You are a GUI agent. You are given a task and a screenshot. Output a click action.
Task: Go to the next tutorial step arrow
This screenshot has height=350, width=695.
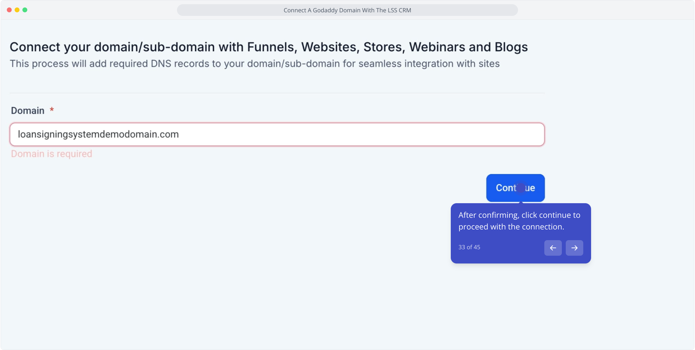[x=574, y=248]
